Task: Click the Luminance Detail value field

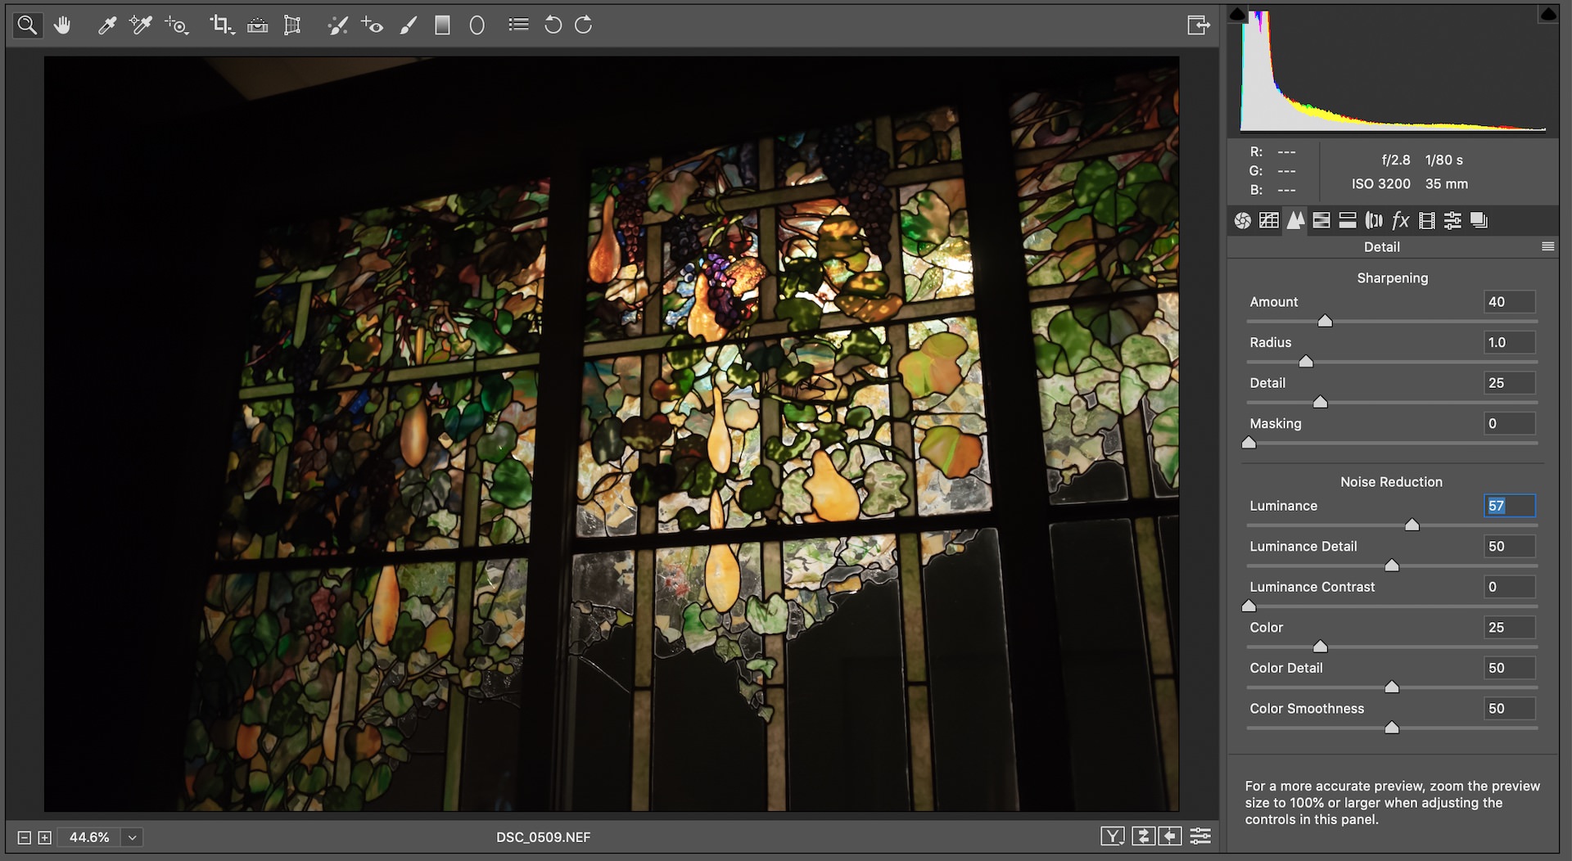Action: click(x=1509, y=546)
